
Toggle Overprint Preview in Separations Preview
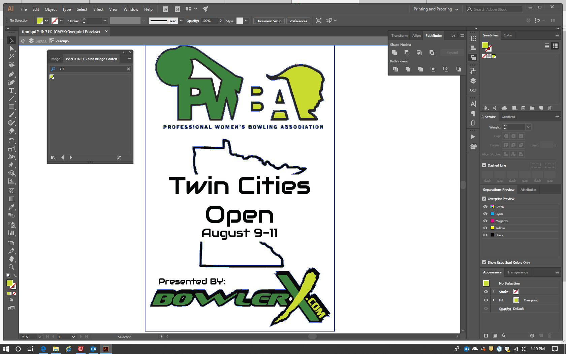click(x=484, y=199)
